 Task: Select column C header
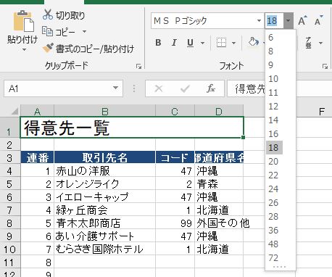[175, 111]
